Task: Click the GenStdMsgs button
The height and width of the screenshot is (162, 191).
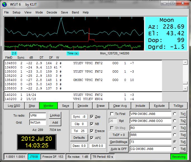Action: click(119, 142)
